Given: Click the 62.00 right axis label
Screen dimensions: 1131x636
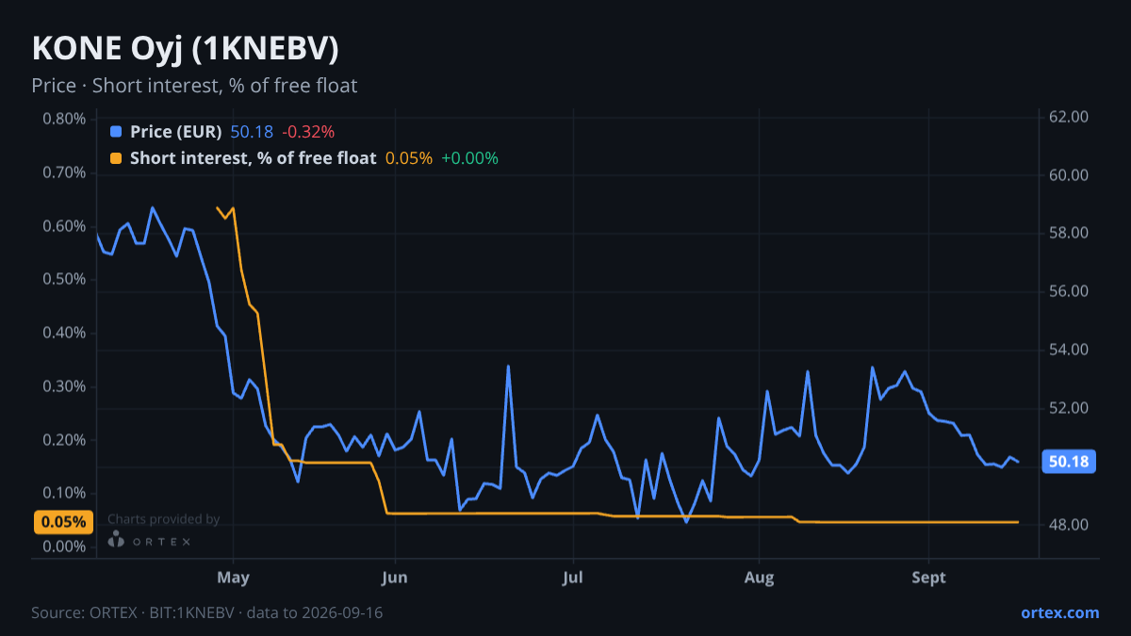Looking at the screenshot, I should click(x=1069, y=117).
